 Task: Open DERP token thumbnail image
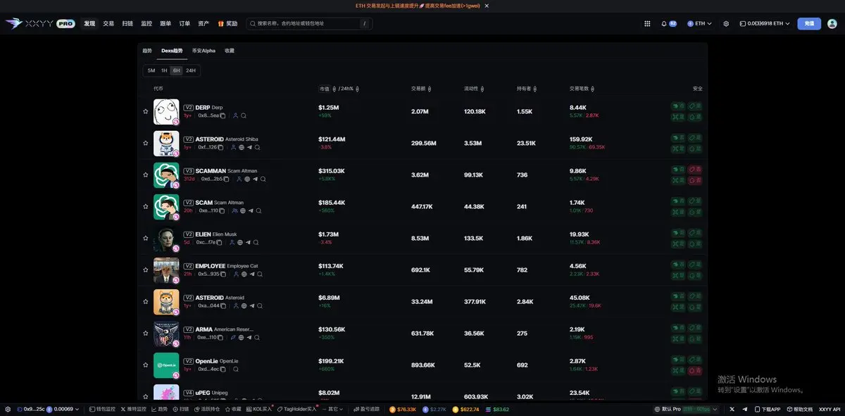(166, 112)
